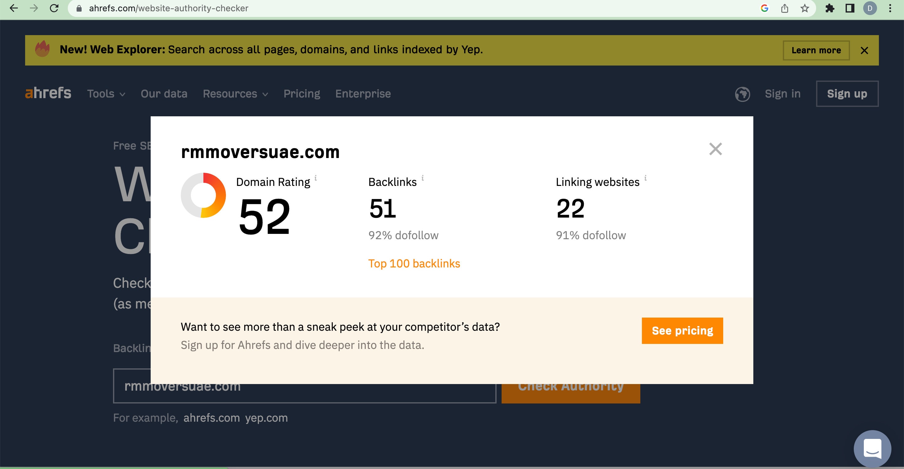Screen dimensions: 904x469
Task: Open the language globe icon
Action: [x=743, y=94]
